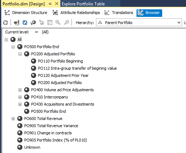The height and width of the screenshot is (153, 186).
Task: Click member icon beside PO900 Total Revenue Variance
Action: point(20,126)
